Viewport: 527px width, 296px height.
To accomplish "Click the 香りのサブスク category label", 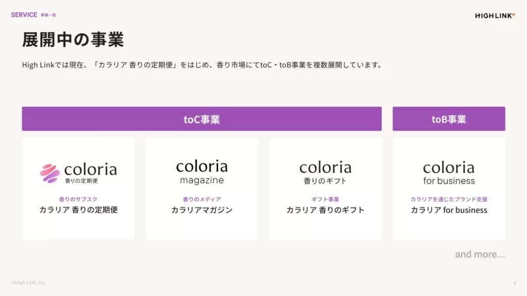I will click(78, 199).
